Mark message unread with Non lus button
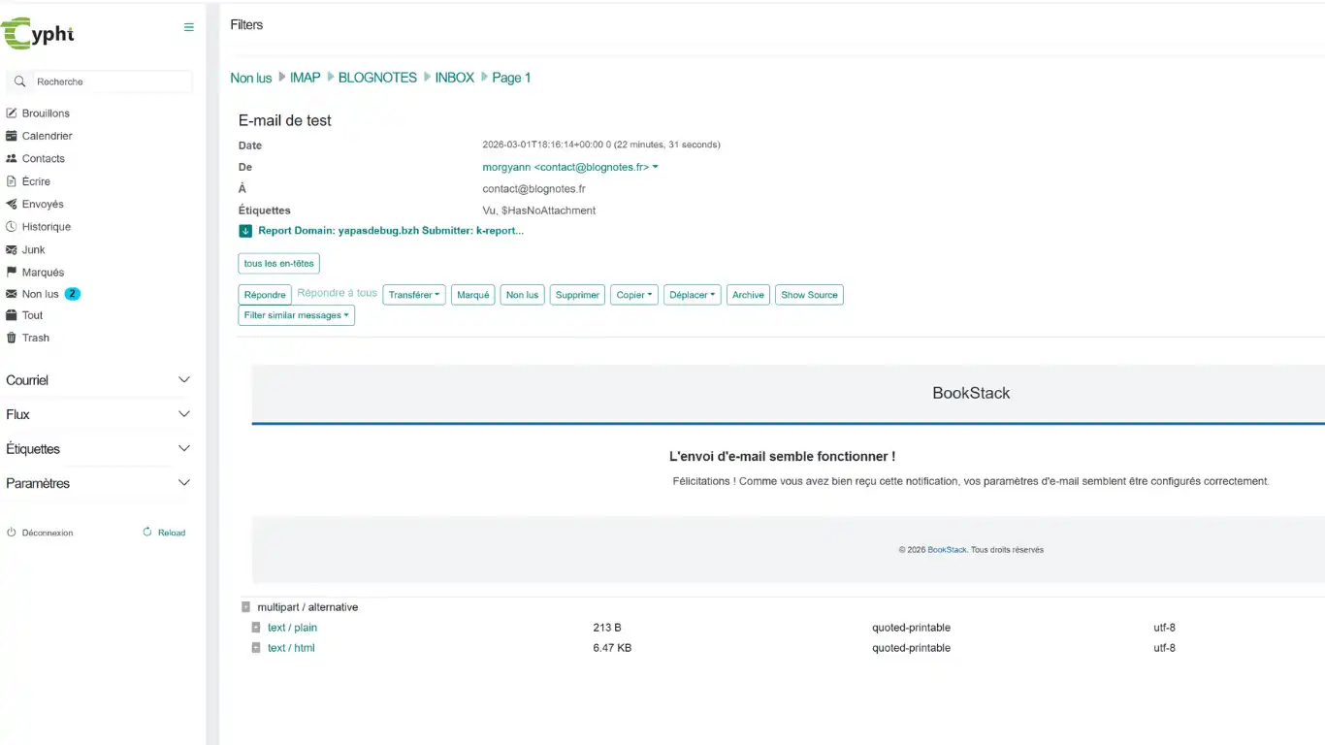This screenshot has height=745, width=1325. pos(522,295)
